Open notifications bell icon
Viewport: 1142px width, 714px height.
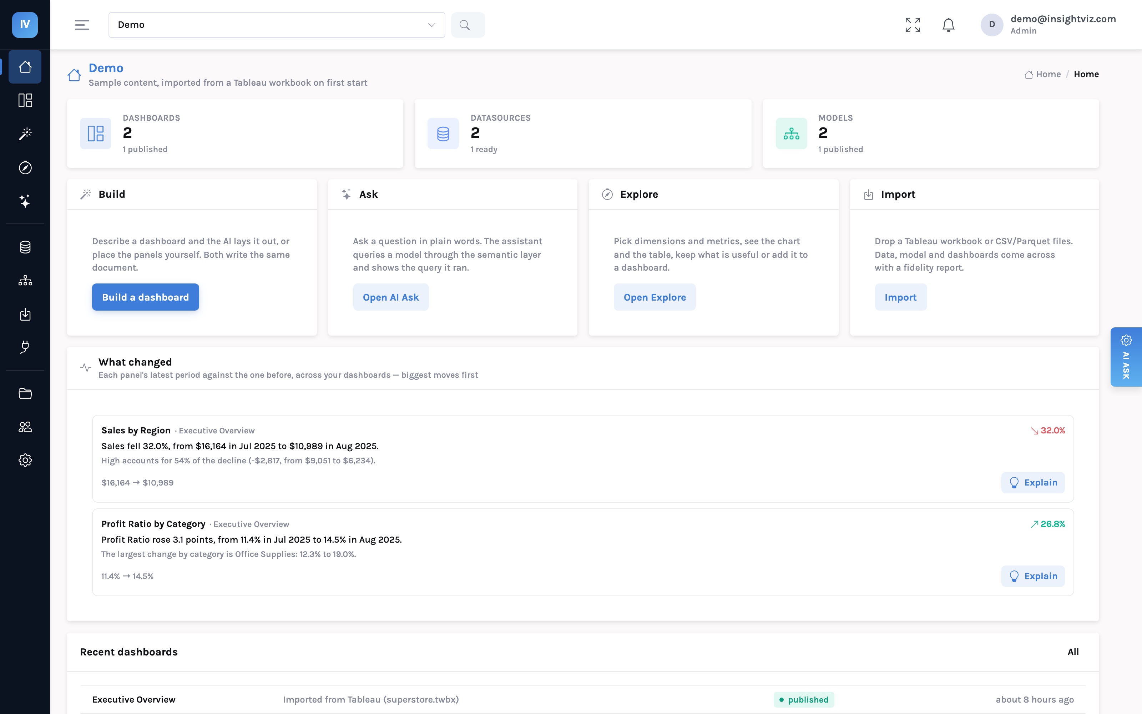click(949, 25)
